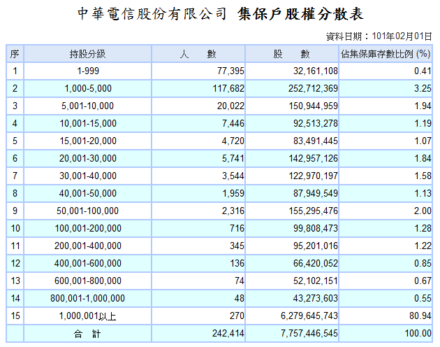
Task: Click holder count 136
Action: [237, 264]
